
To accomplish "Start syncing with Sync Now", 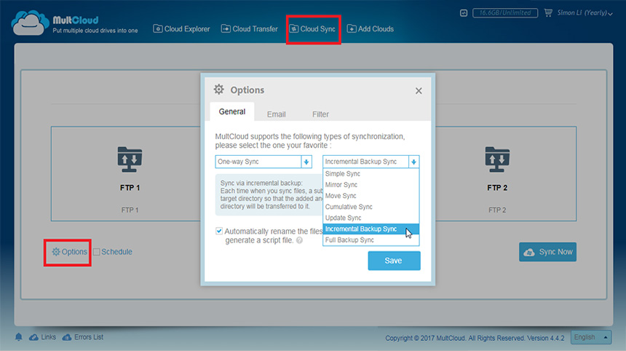I will coord(547,252).
